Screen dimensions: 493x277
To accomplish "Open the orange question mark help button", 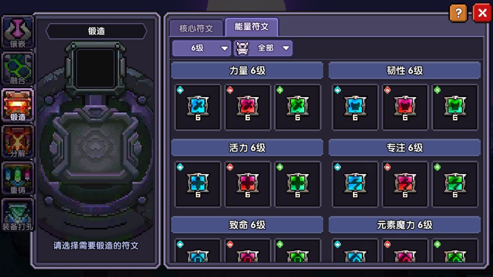I will (458, 13).
